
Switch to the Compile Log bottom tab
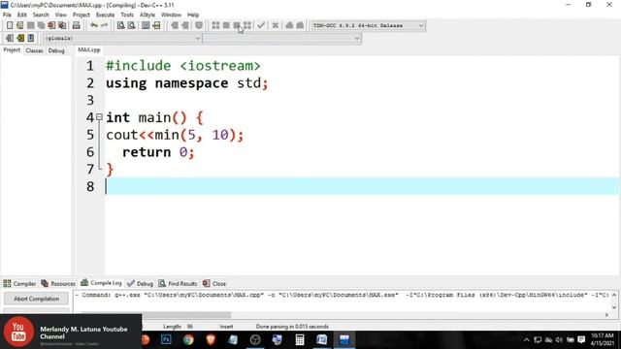tap(101, 283)
